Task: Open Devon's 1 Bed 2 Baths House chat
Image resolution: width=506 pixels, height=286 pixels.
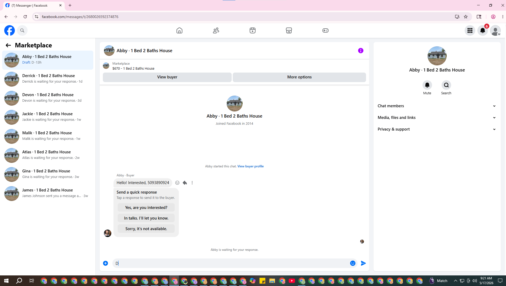Action: [48, 98]
